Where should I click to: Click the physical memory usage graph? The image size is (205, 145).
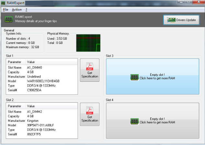click(x=88, y=43)
